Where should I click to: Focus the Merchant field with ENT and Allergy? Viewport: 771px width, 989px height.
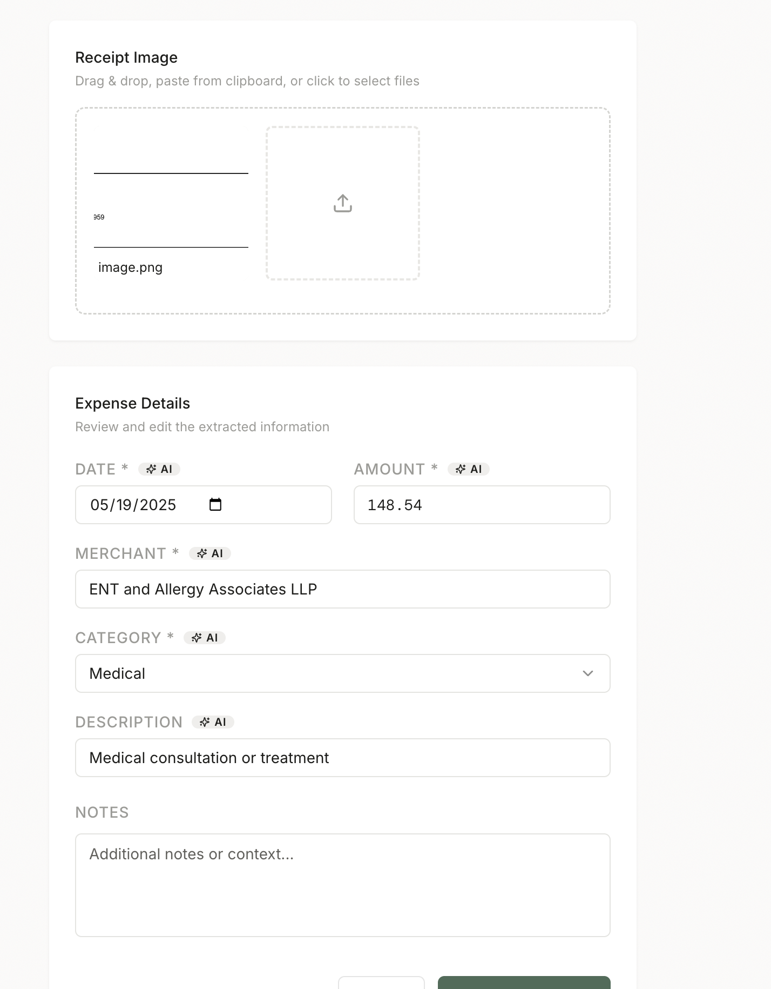pos(342,589)
